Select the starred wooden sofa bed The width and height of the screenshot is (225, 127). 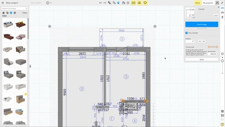pos(21,99)
